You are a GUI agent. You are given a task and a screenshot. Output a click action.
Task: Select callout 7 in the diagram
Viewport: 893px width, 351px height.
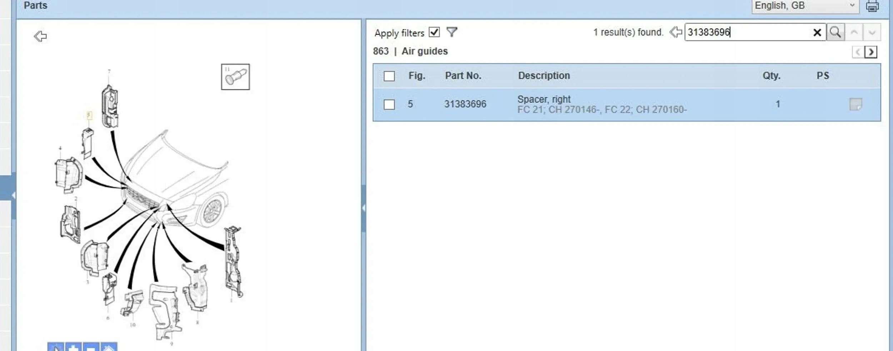point(109,72)
